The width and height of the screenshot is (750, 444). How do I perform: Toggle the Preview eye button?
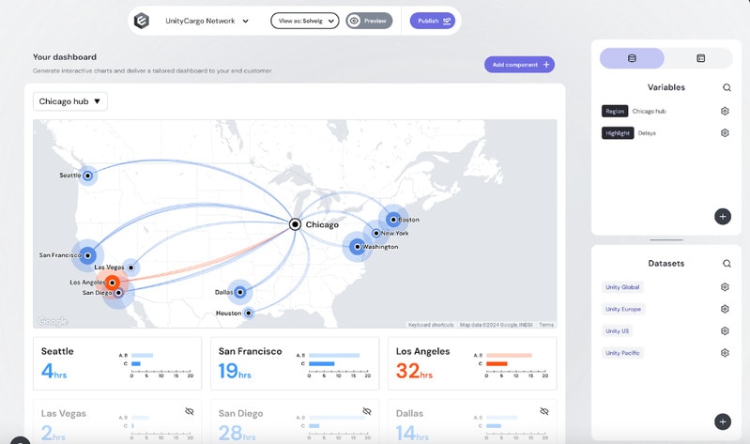pos(369,21)
